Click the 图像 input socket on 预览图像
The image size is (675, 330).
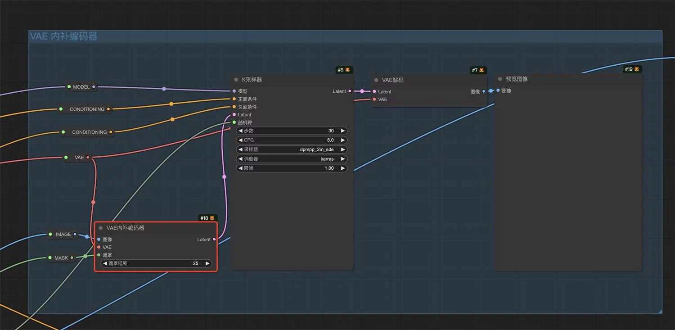[498, 90]
